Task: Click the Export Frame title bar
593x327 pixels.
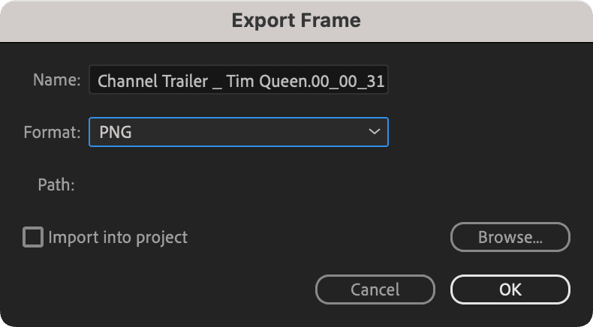Action: pyautogui.click(x=296, y=20)
